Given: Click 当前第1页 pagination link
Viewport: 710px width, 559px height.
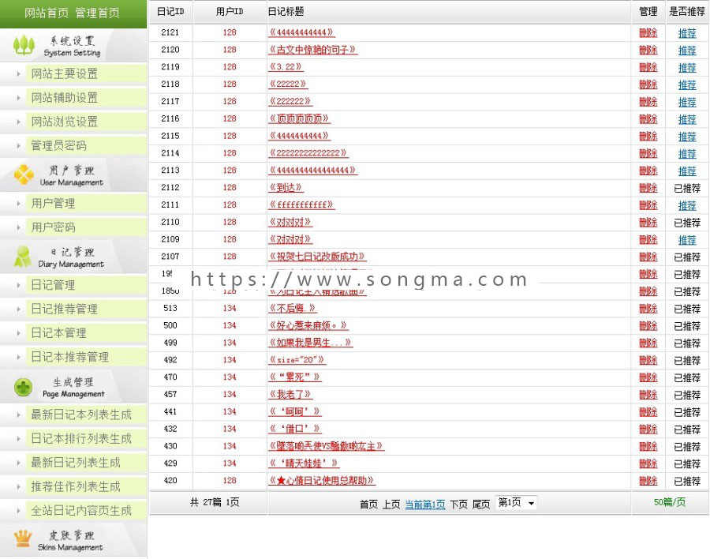Looking at the screenshot, I should (x=424, y=505).
